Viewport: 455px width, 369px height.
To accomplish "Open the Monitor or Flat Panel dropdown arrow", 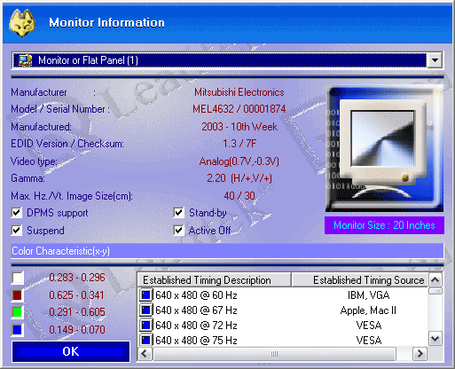I will pyautogui.click(x=435, y=60).
